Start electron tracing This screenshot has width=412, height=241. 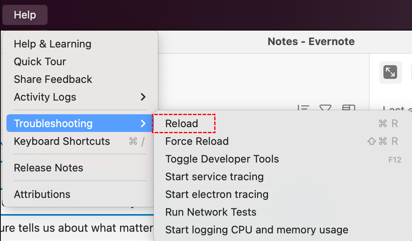pos(217,194)
